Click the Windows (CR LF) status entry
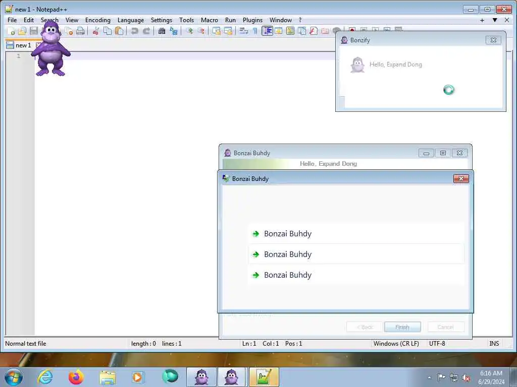The height and width of the screenshot is (387, 517). pyautogui.click(x=396, y=344)
